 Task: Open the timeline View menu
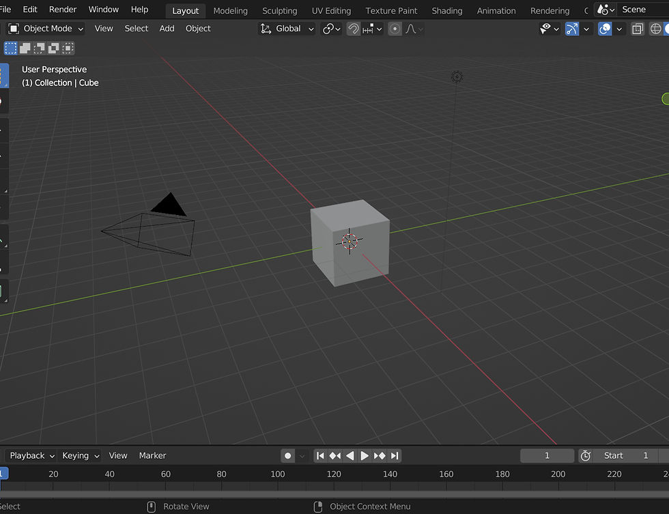coord(118,455)
